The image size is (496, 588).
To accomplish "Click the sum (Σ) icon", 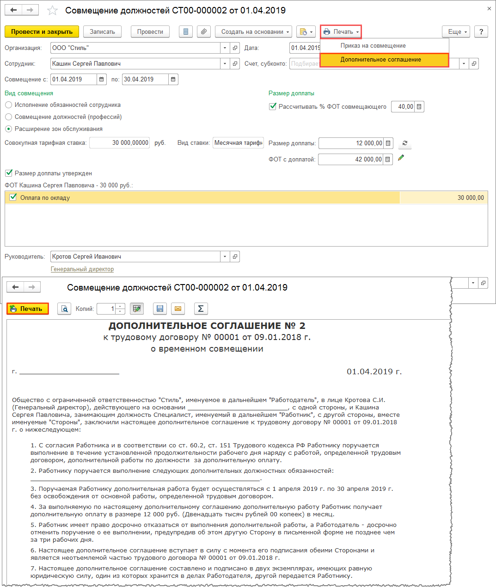I will click(x=201, y=309).
